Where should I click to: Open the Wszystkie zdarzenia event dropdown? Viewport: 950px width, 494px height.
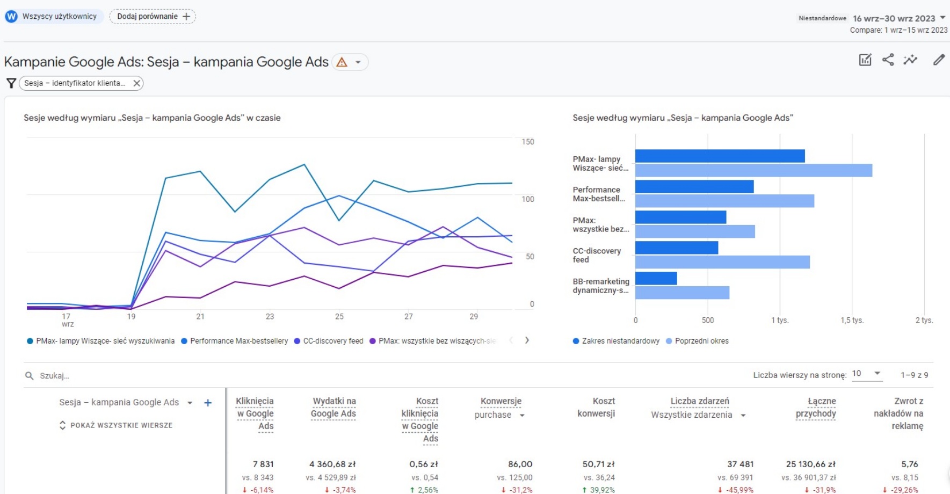pyautogui.click(x=743, y=415)
